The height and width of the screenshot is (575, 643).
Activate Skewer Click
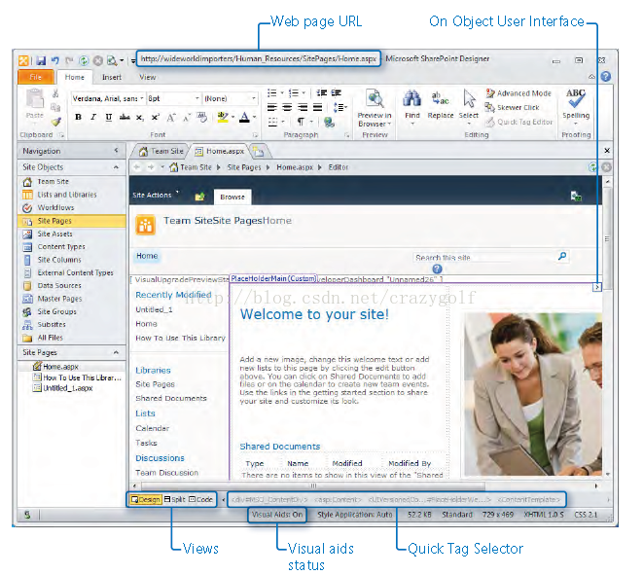tap(513, 107)
